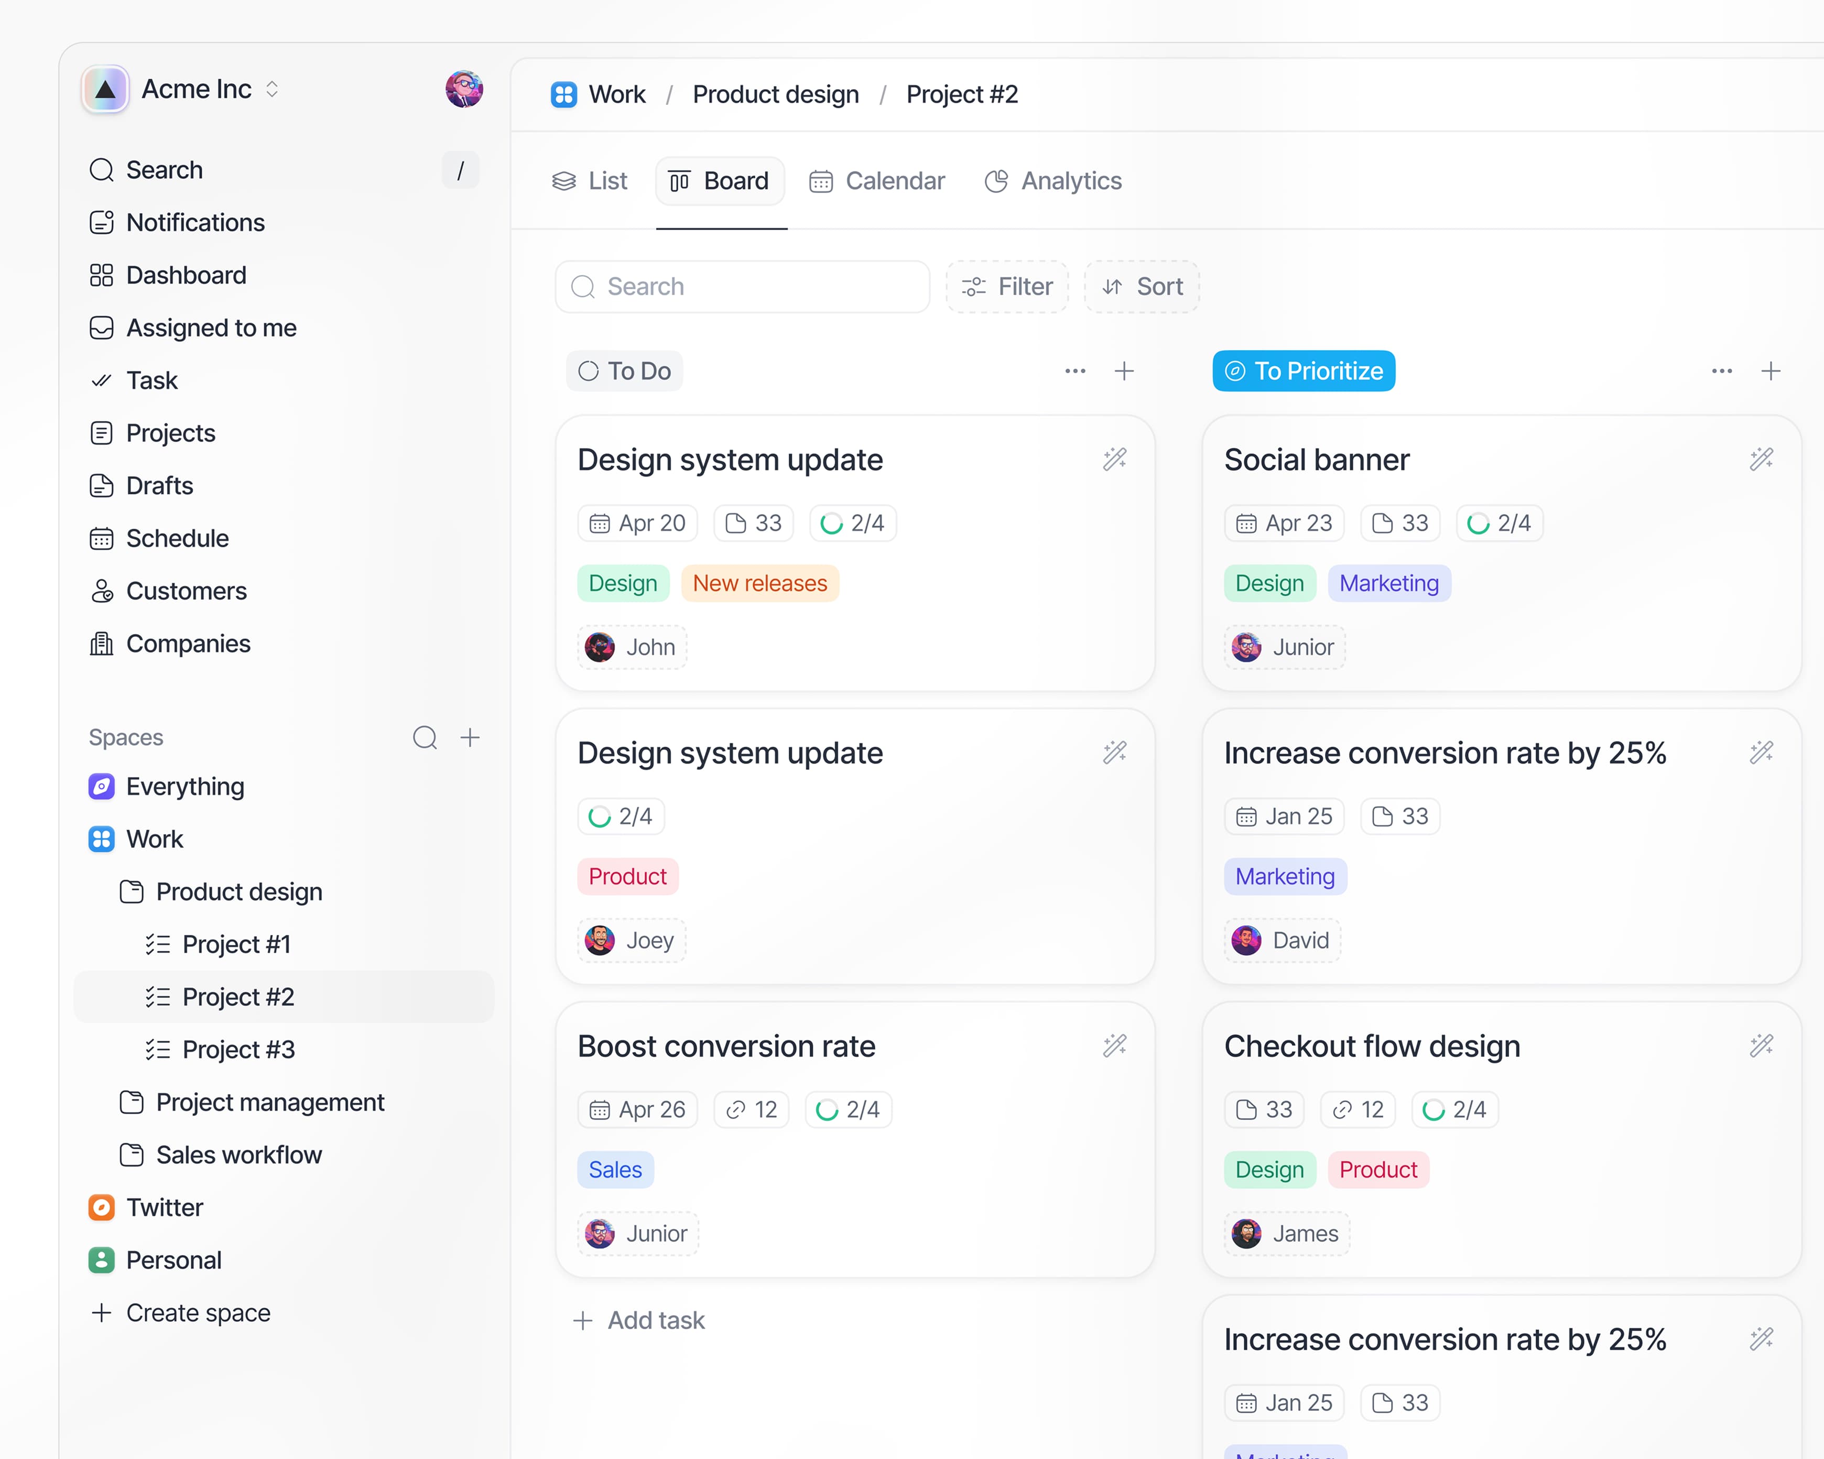
Task: Click Create space
Action: [181, 1313]
